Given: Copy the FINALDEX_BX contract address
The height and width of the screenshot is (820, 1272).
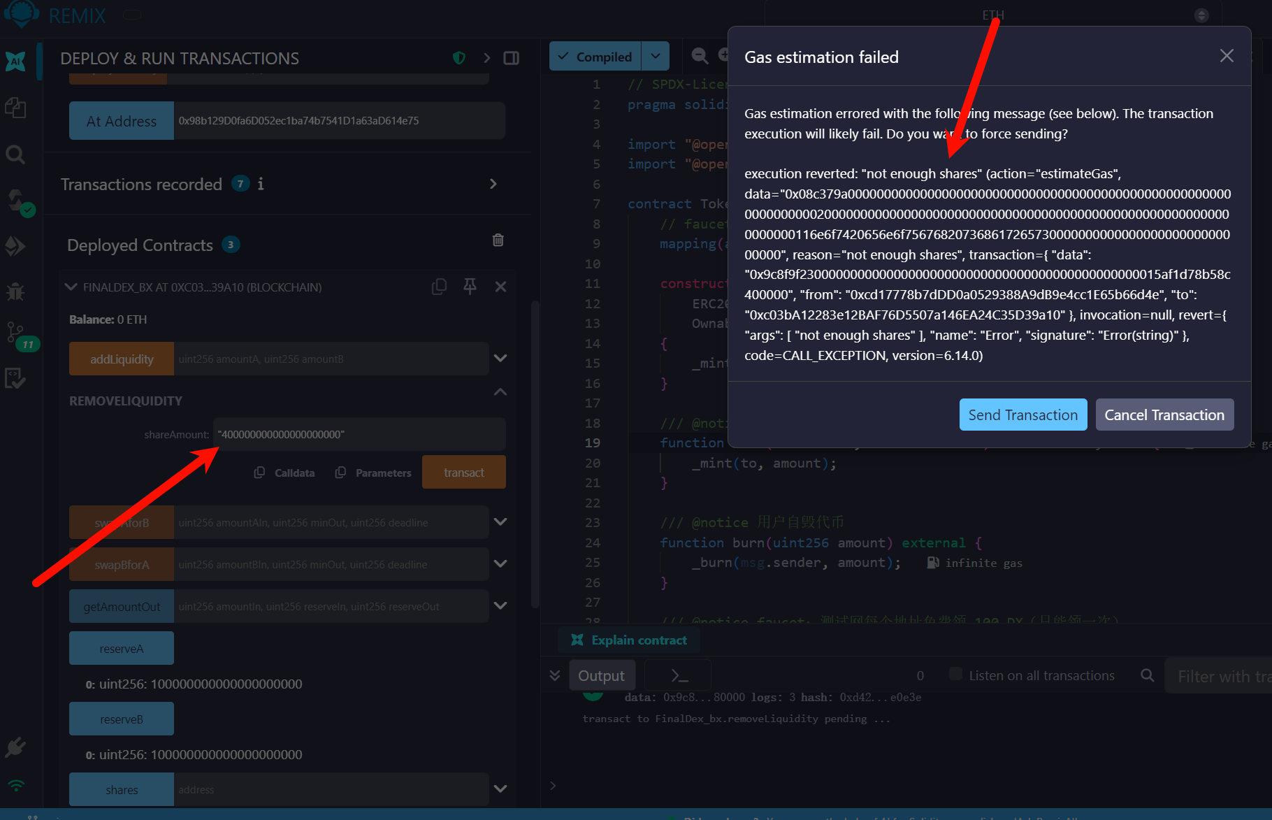Looking at the screenshot, I should click(439, 287).
